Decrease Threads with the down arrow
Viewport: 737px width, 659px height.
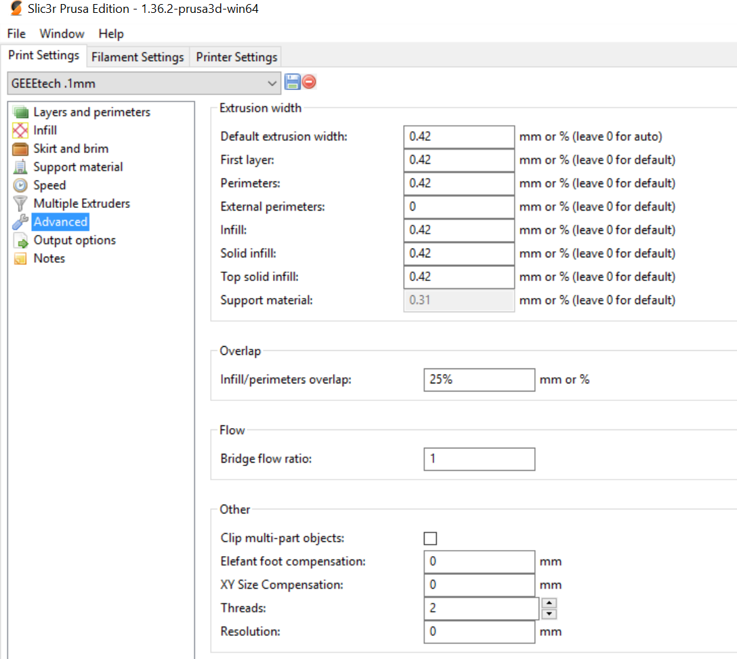[x=549, y=614]
